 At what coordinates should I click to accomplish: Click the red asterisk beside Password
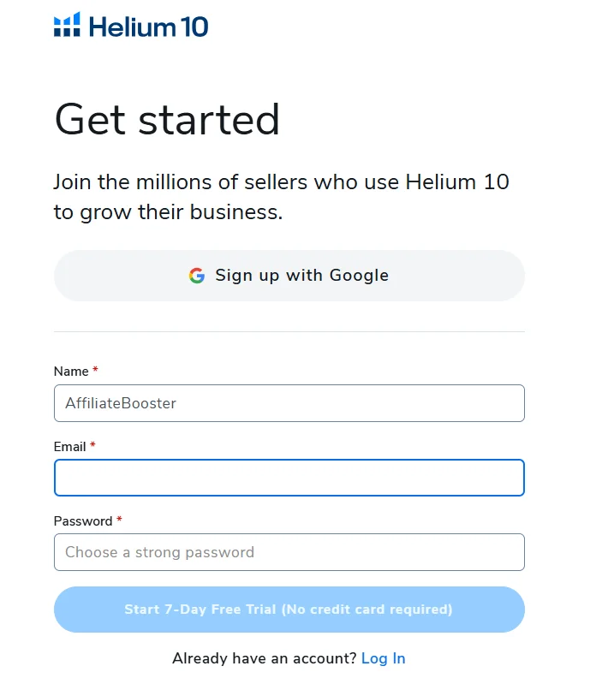119,520
